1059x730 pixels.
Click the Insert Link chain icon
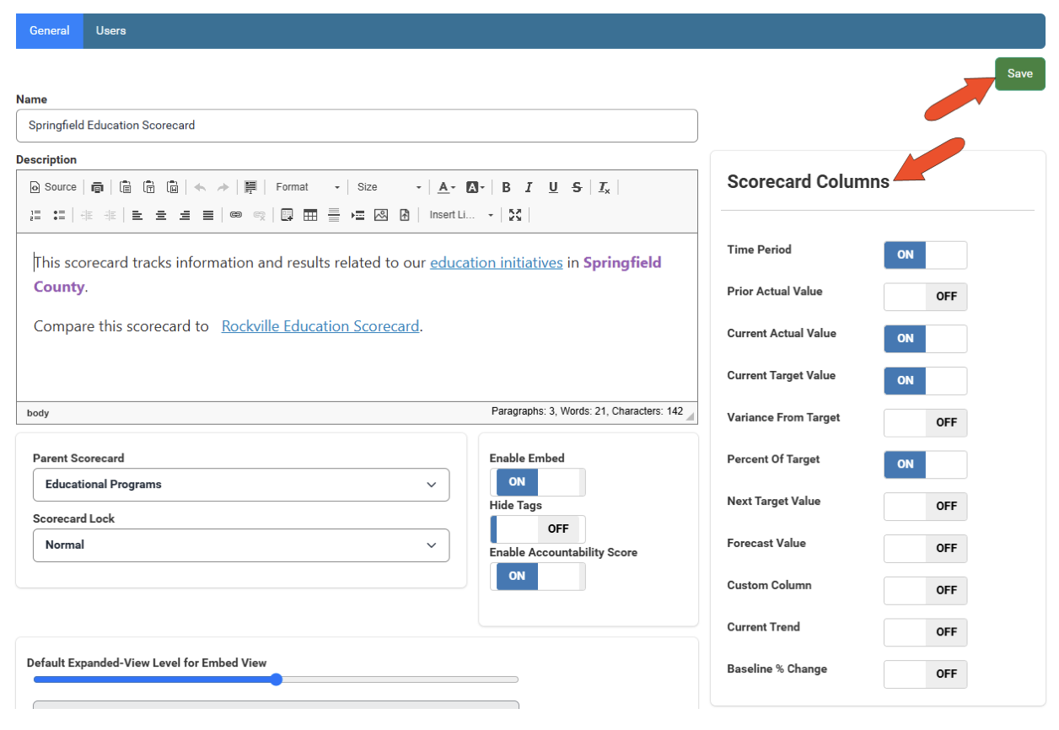(x=236, y=215)
